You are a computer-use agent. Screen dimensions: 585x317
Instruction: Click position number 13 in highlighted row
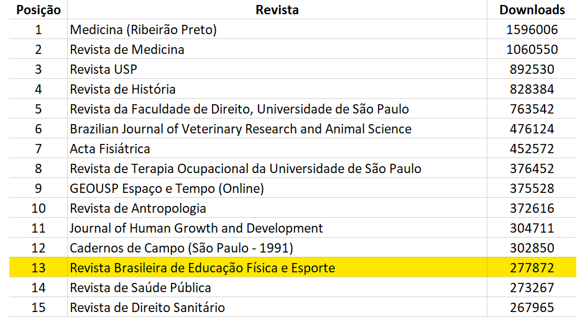tap(39, 267)
